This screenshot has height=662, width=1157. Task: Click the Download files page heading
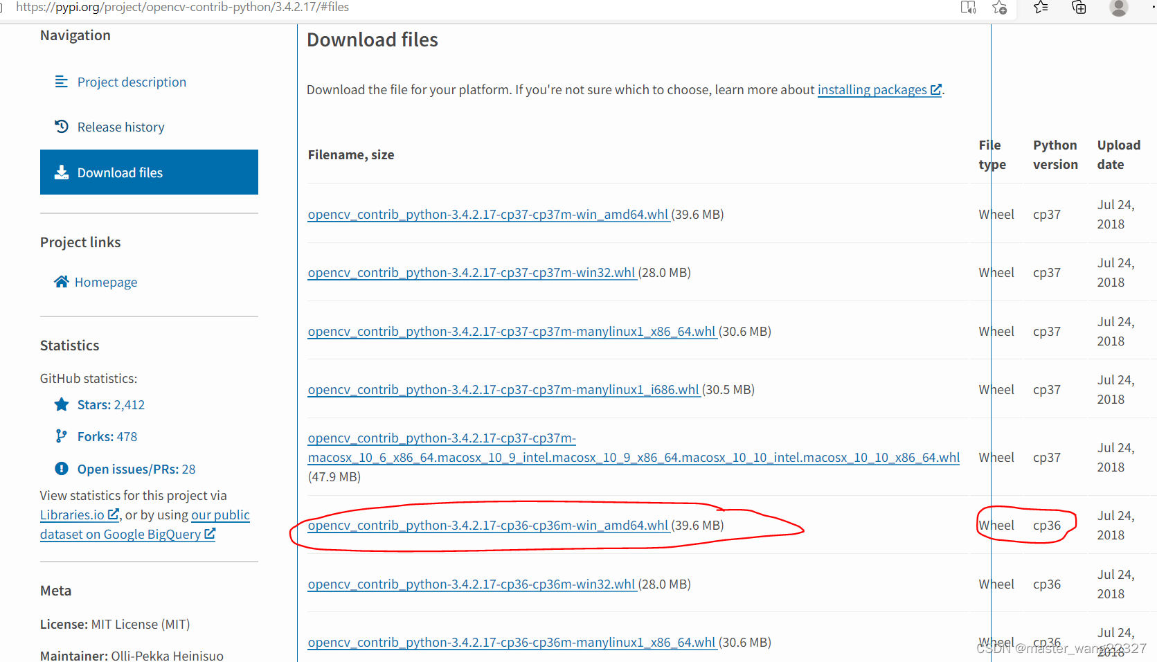tap(373, 39)
